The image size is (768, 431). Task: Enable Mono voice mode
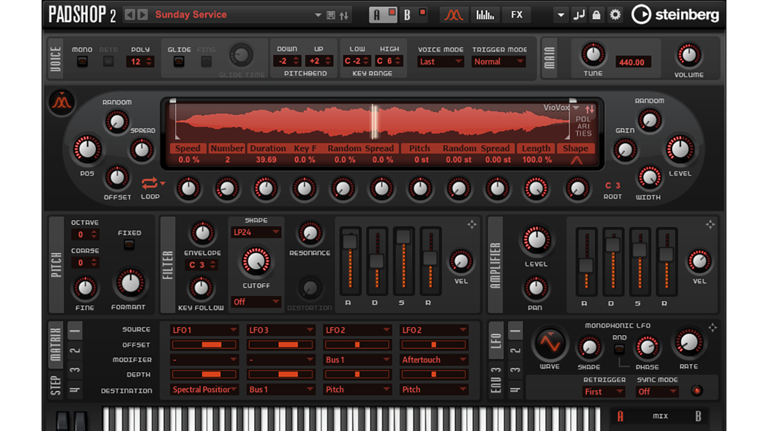pos(83,60)
